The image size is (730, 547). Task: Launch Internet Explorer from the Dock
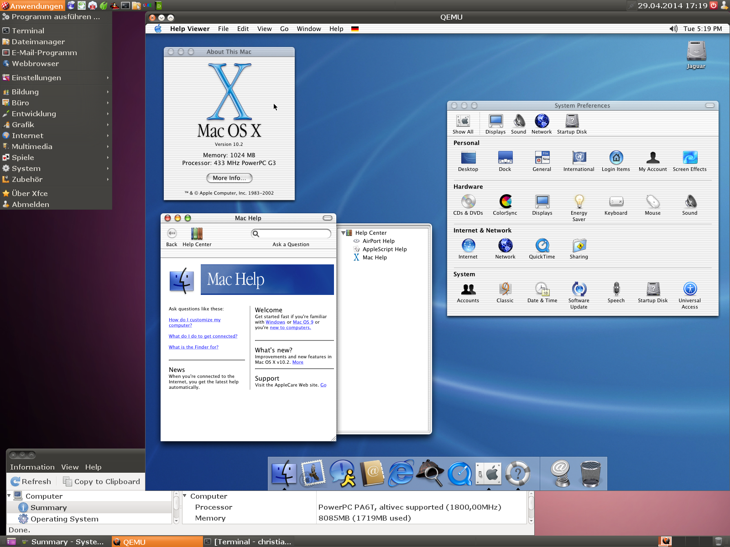tap(401, 473)
